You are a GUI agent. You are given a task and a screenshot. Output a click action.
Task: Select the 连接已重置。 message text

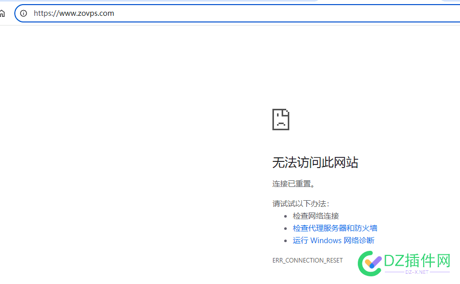(x=294, y=184)
